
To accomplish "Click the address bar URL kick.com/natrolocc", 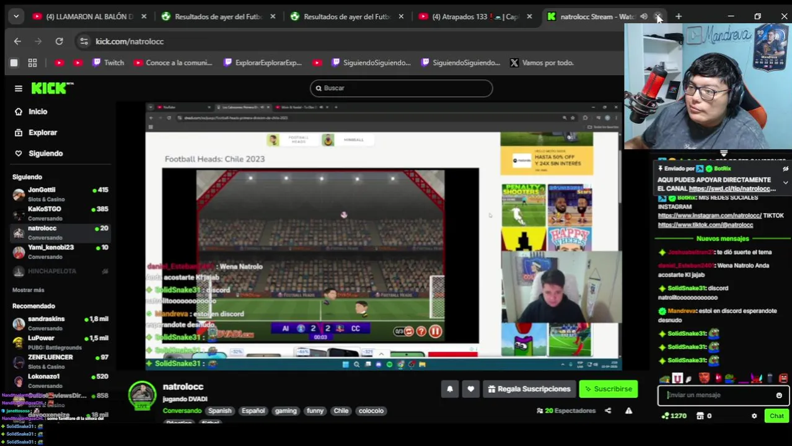I will pos(130,42).
